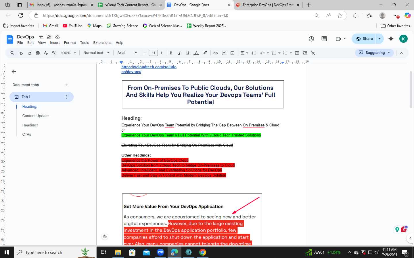Hide the menus with collapse arrow
This screenshot has height=258, width=414.
point(401,53)
